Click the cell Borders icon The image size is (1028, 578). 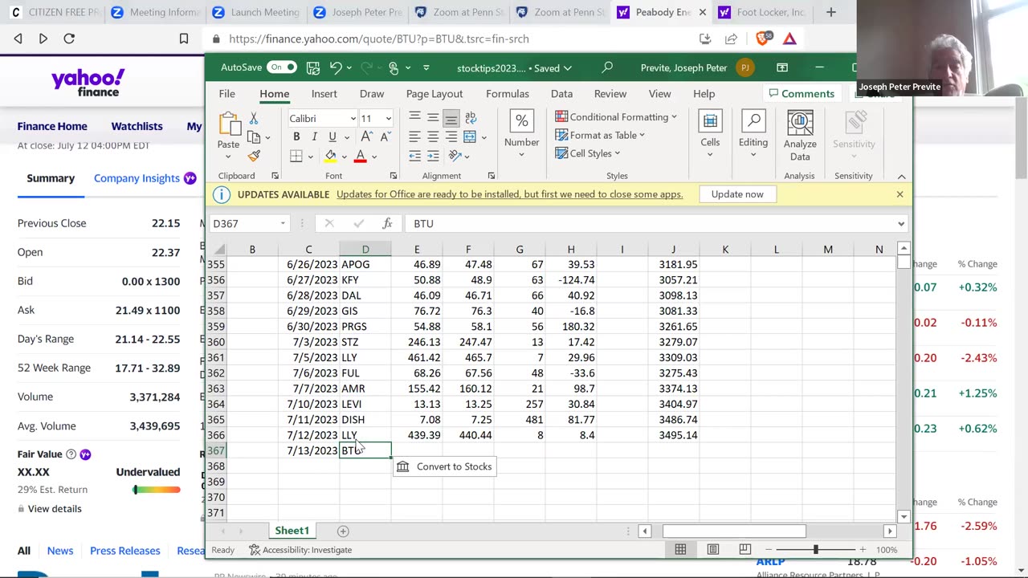click(296, 157)
